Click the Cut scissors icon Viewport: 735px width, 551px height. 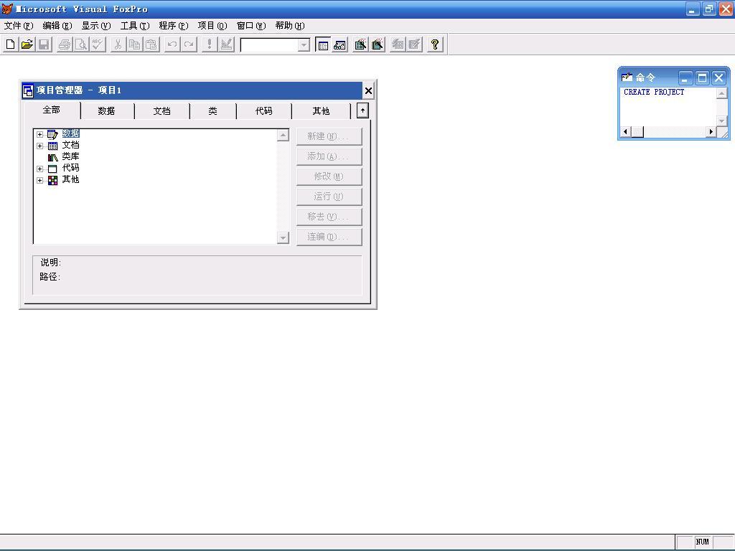(x=118, y=44)
